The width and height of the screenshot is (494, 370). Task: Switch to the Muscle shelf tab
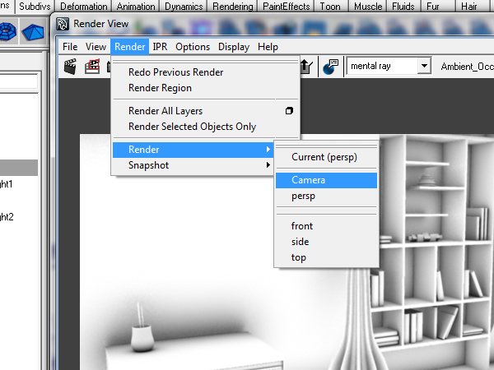click(368, 7)
